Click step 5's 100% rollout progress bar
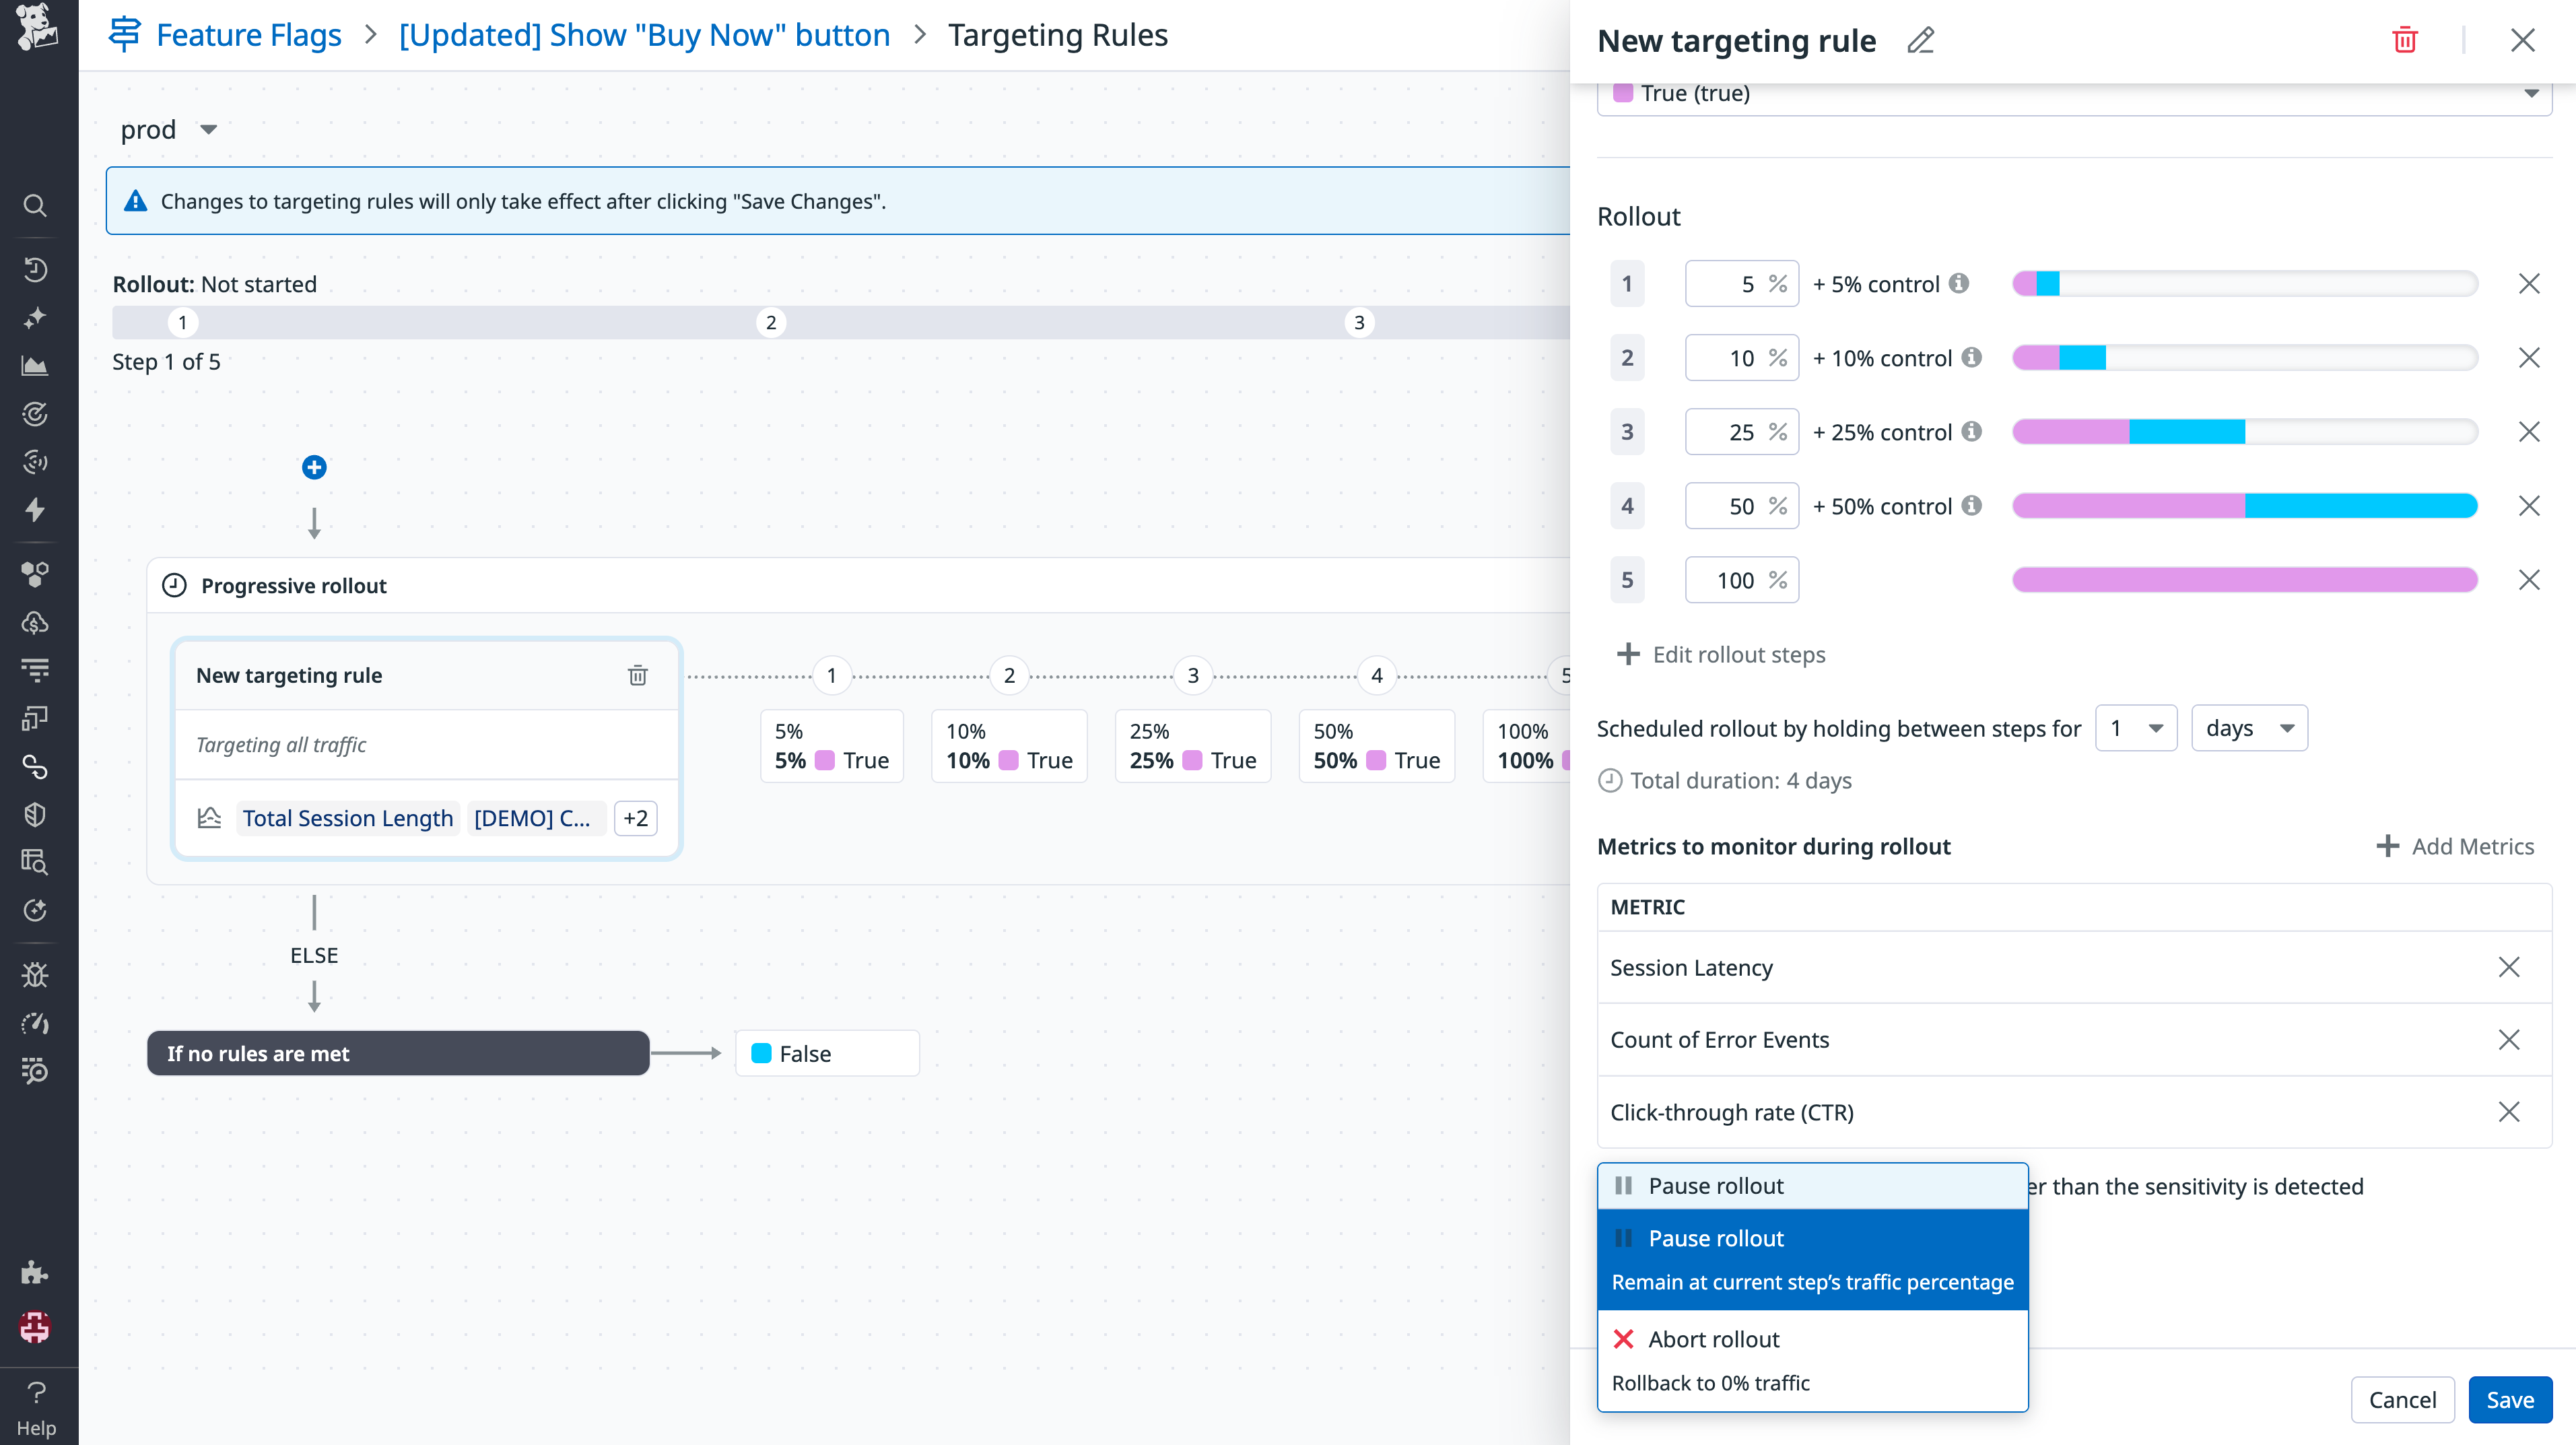 point(2243,579)
